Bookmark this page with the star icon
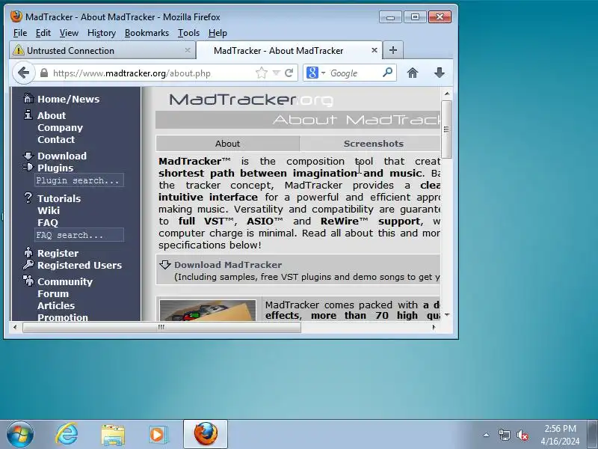 click(261, 73)
